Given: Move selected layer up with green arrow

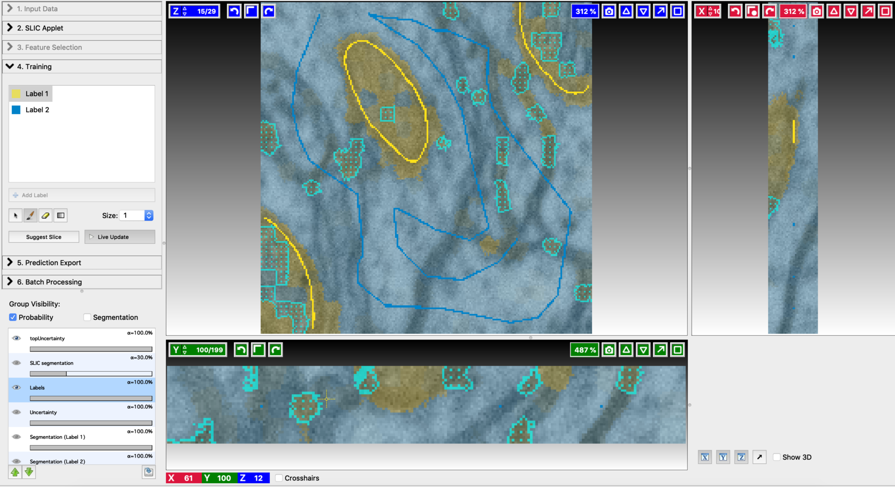Looking at the screenshot, I should 15,472.
